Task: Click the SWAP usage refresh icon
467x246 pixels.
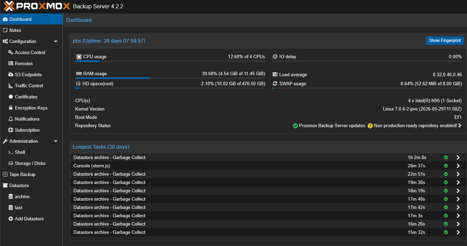Action: (x=275, y=84)
